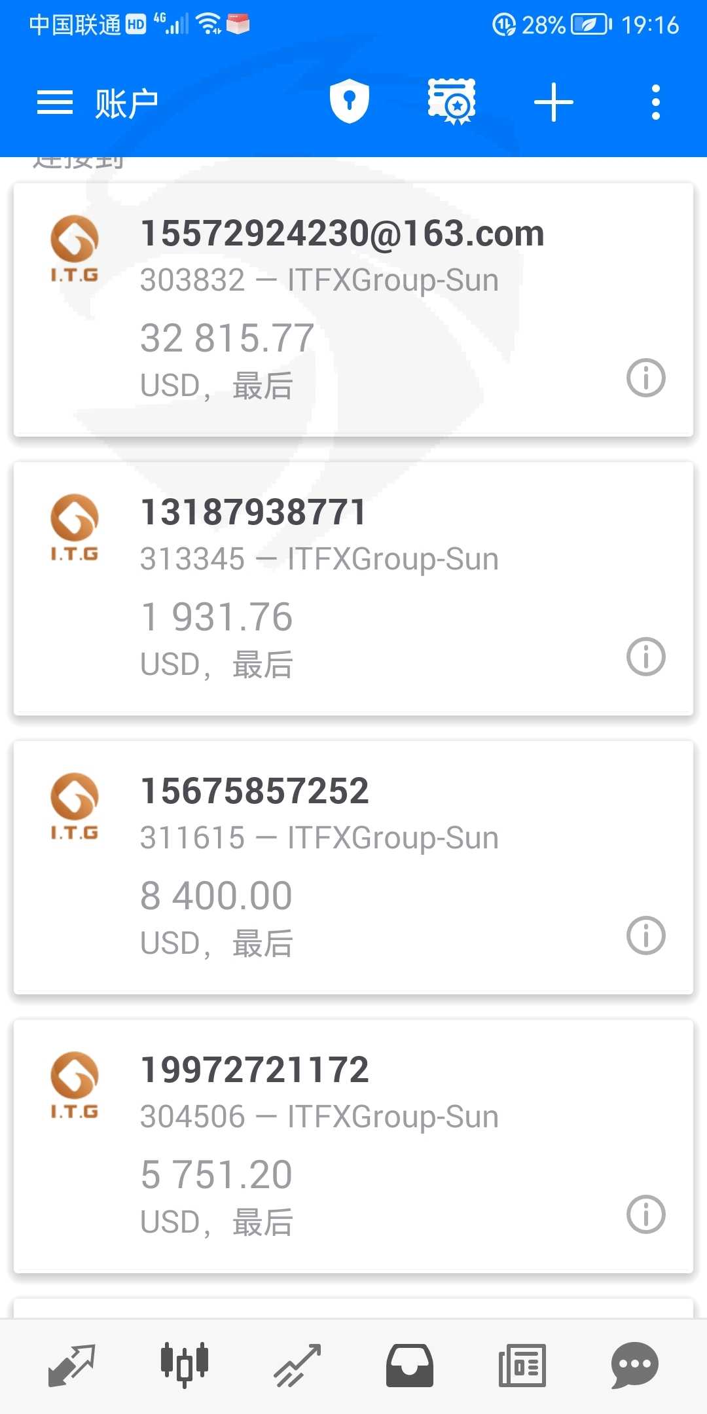
Task: Switch to the Quotes tab
Action: [72, 1365]
